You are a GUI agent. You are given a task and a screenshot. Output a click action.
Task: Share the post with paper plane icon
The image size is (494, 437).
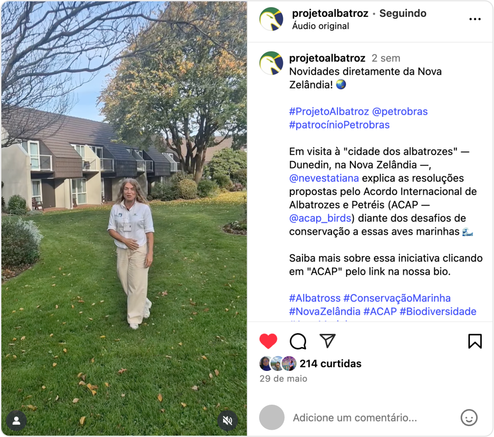328,341
